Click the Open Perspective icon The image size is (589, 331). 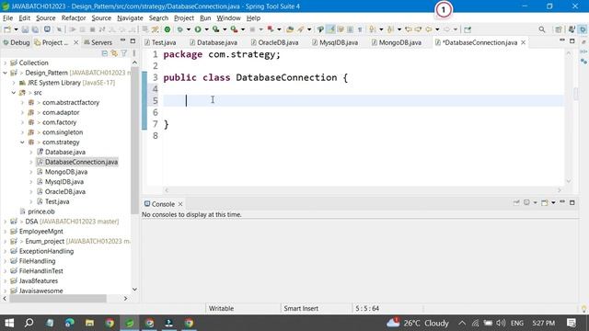click(x=559, y=29)
